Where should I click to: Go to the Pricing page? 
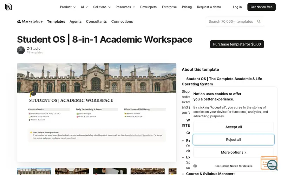(187, 7)
